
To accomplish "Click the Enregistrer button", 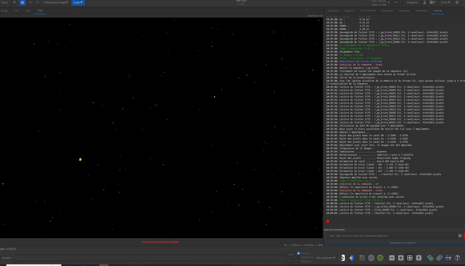I will click(412, 2).
